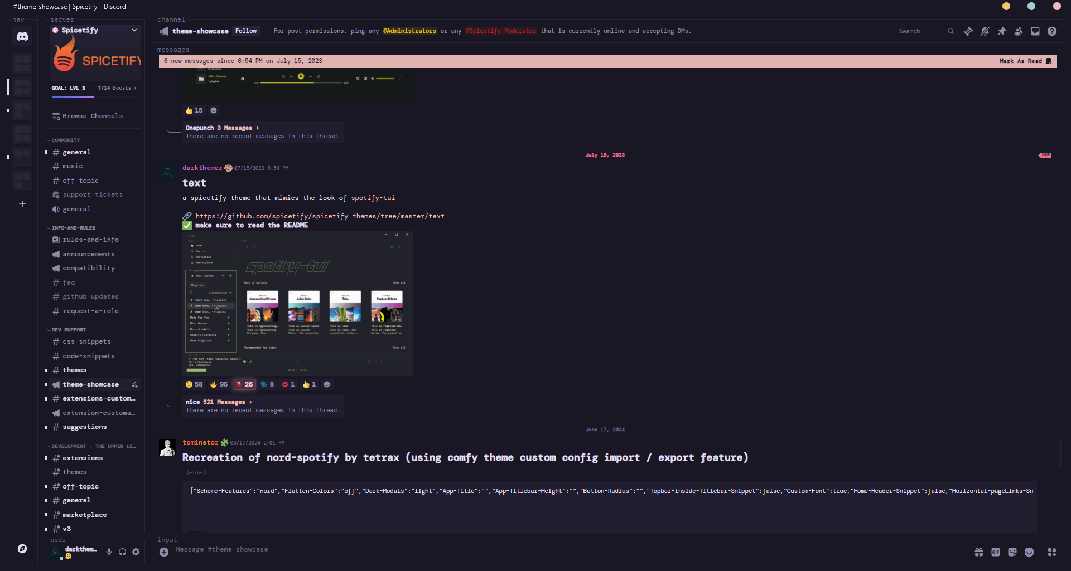
Task: Click the Mark As Read label
Action: [1020, 61]
